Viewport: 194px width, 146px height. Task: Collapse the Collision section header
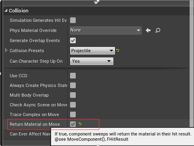[x=6, y=11]
